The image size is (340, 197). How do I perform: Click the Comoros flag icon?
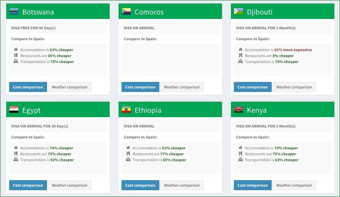coord(126,12)
